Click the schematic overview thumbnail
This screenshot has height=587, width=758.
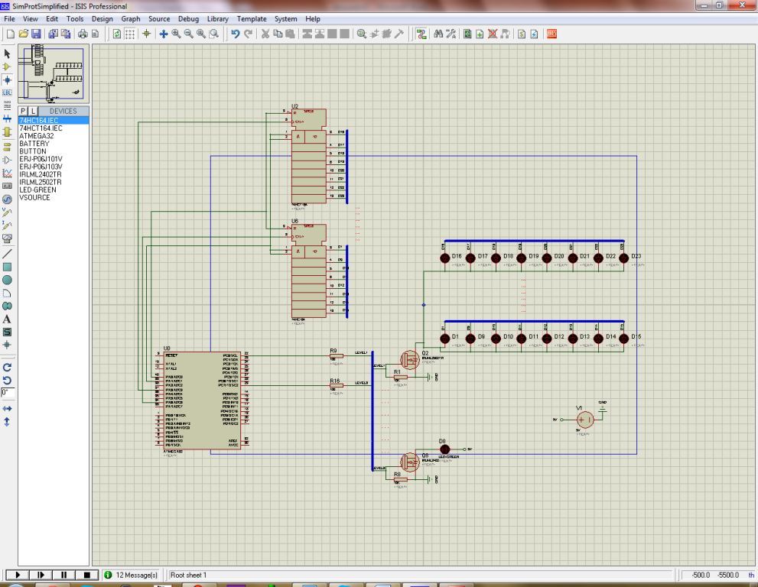(x=54, y=74)
